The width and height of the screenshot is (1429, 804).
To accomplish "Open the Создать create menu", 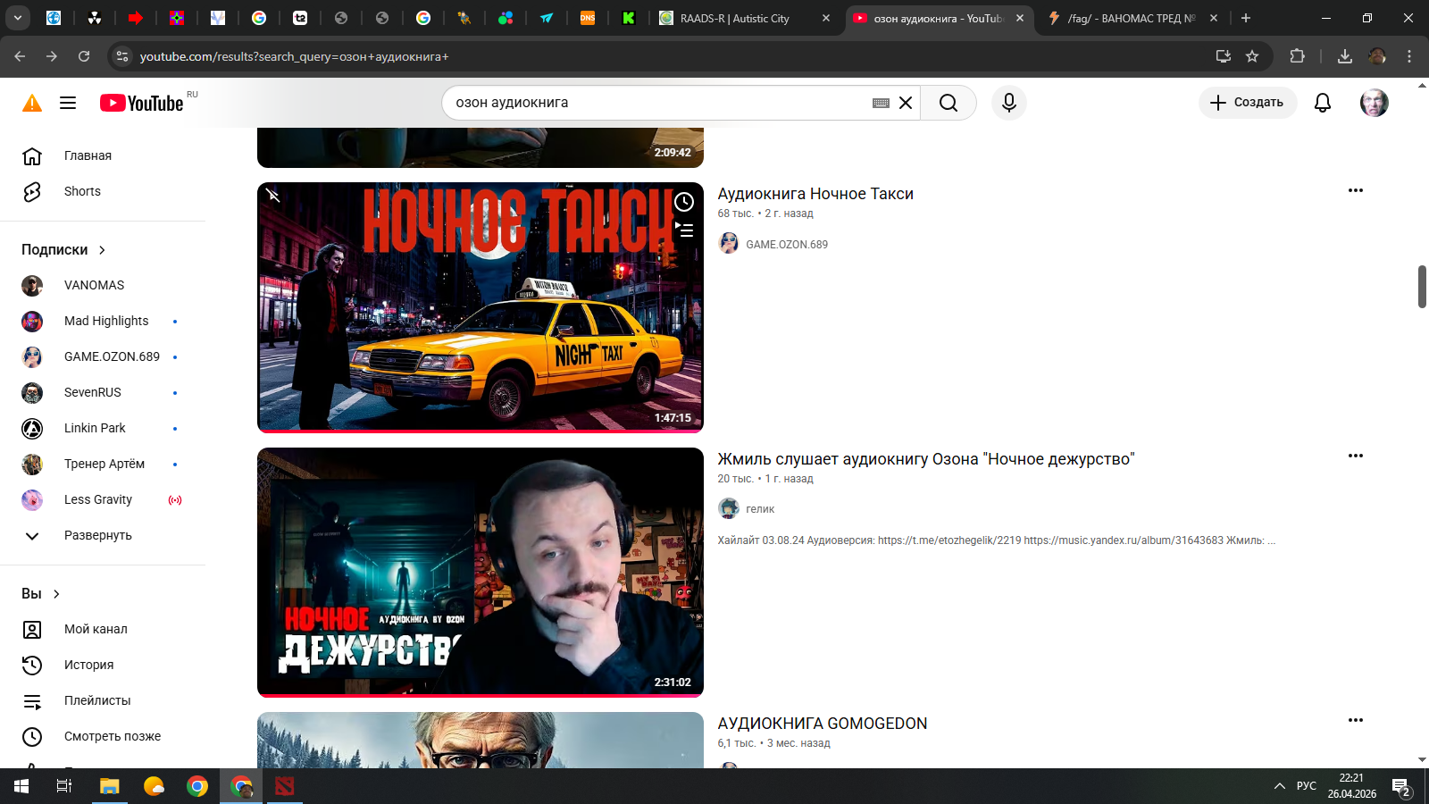I will click(1248, 103).
